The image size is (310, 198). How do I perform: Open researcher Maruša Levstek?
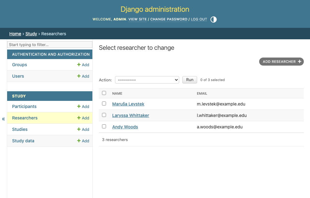pos(128,104)
